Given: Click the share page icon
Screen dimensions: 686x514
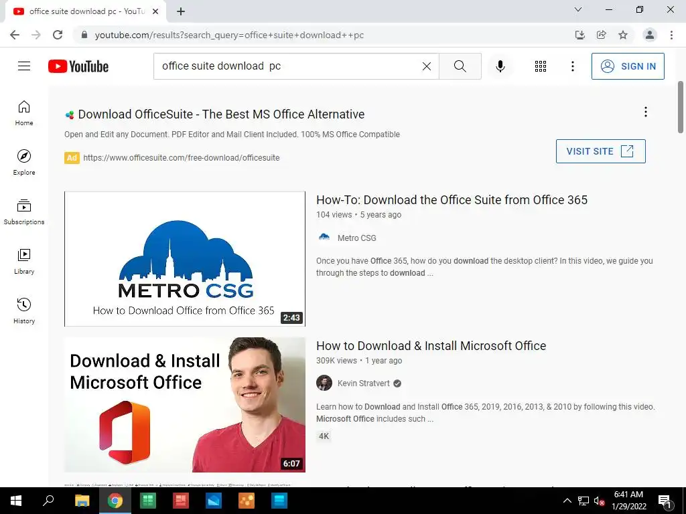Looking at the screenshot, I should coord(601,35).
